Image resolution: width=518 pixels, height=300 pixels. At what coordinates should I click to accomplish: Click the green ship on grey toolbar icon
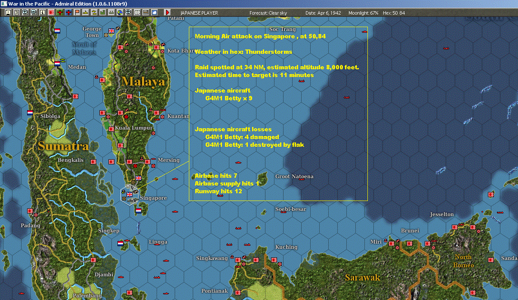pos(111,13)
